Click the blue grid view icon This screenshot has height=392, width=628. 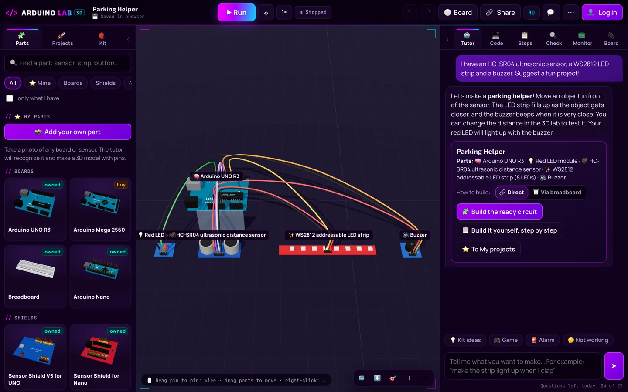click(362, 378)
